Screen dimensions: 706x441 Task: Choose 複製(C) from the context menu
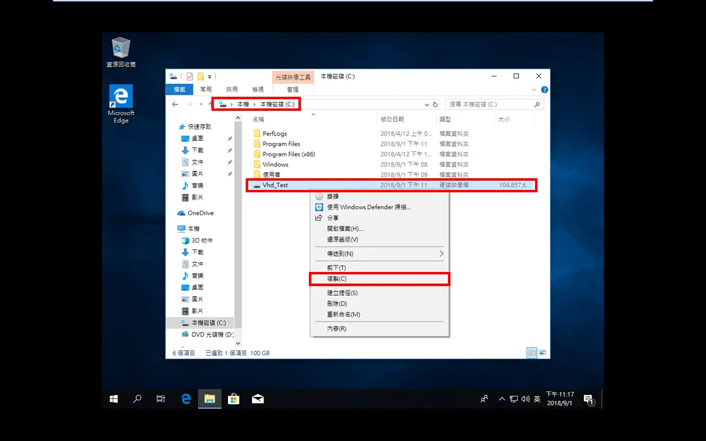379,279
